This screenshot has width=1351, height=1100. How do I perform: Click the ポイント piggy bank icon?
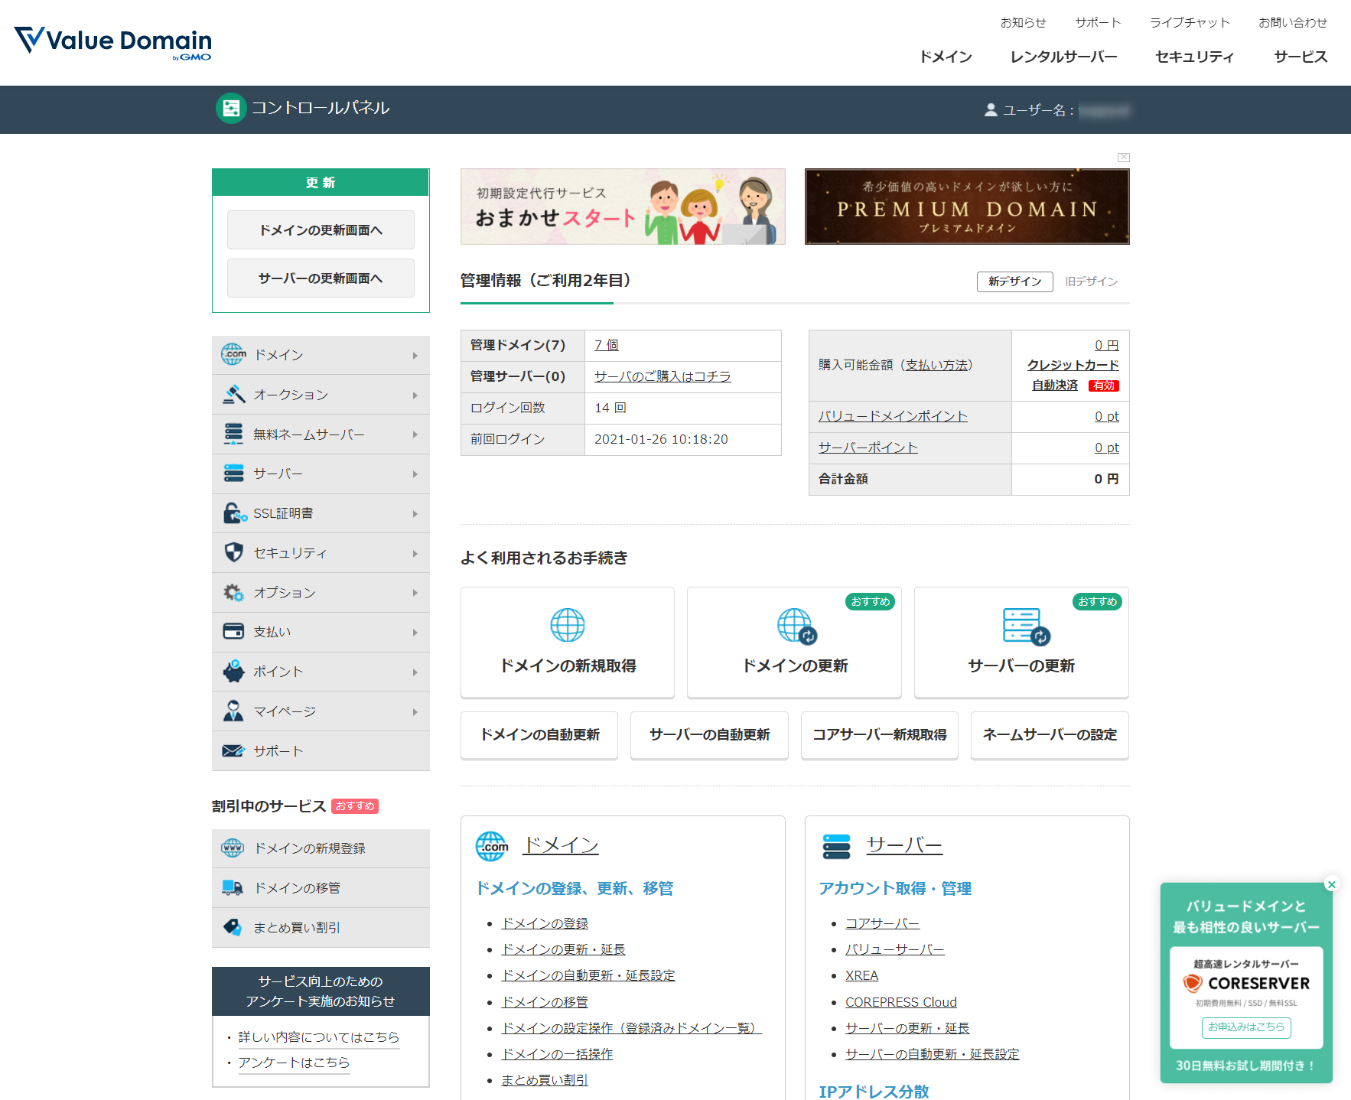coord(233,671)
